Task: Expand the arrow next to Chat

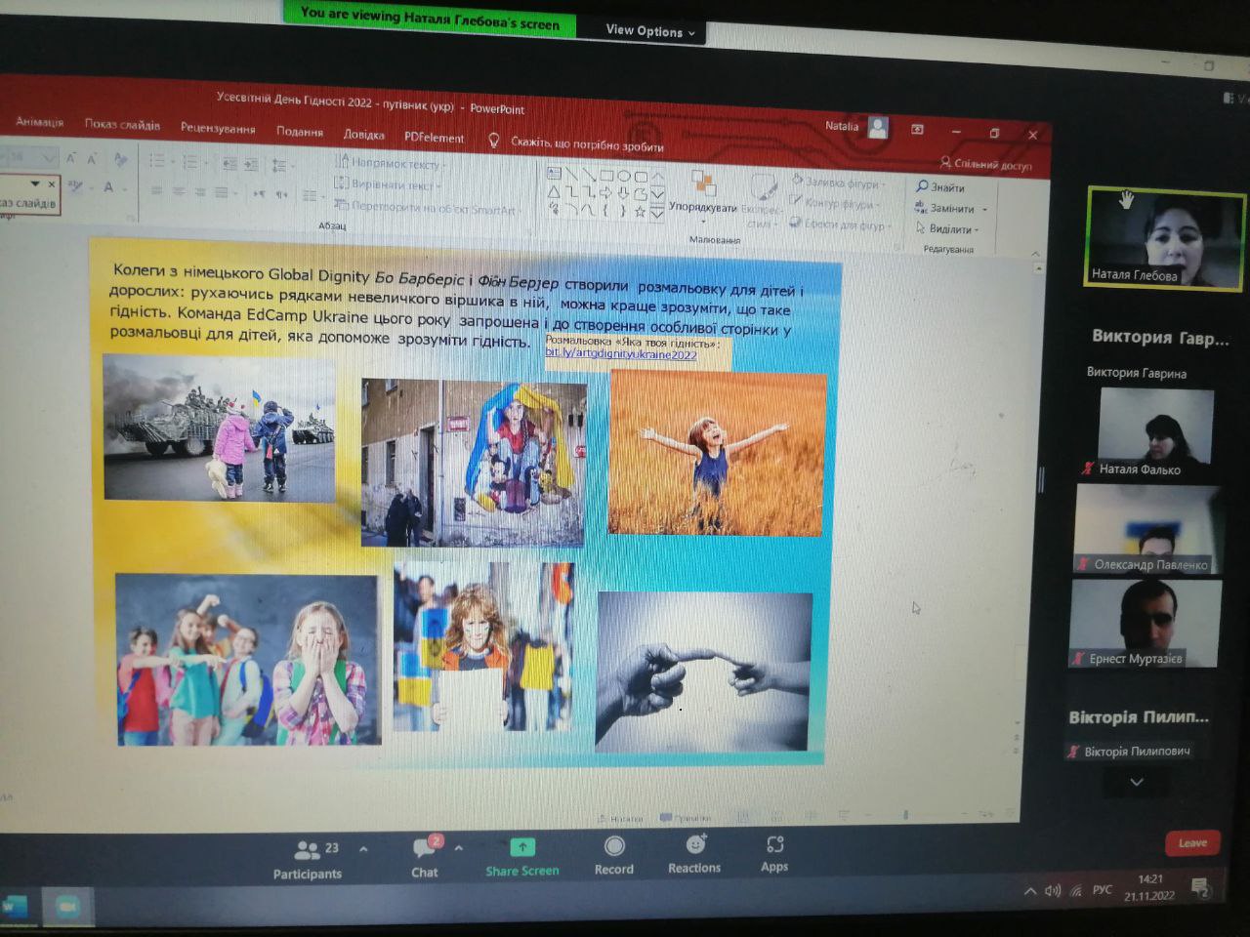Action: click(459, 848)
